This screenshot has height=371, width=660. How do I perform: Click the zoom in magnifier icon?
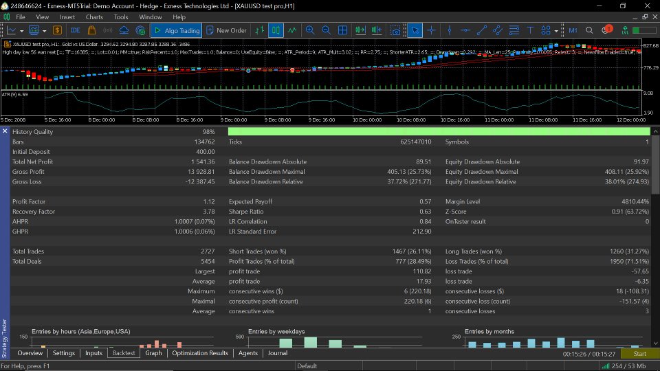(310, 30)
